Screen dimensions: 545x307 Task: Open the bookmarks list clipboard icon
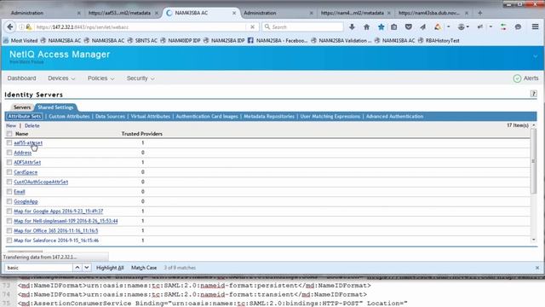coord(393,26)
